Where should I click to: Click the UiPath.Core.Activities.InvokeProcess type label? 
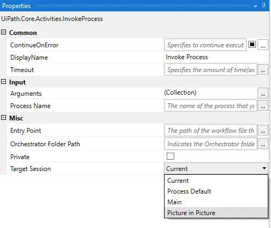(52, 19)
